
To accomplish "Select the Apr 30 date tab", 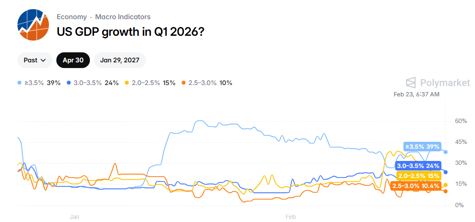I will point(73,60).
